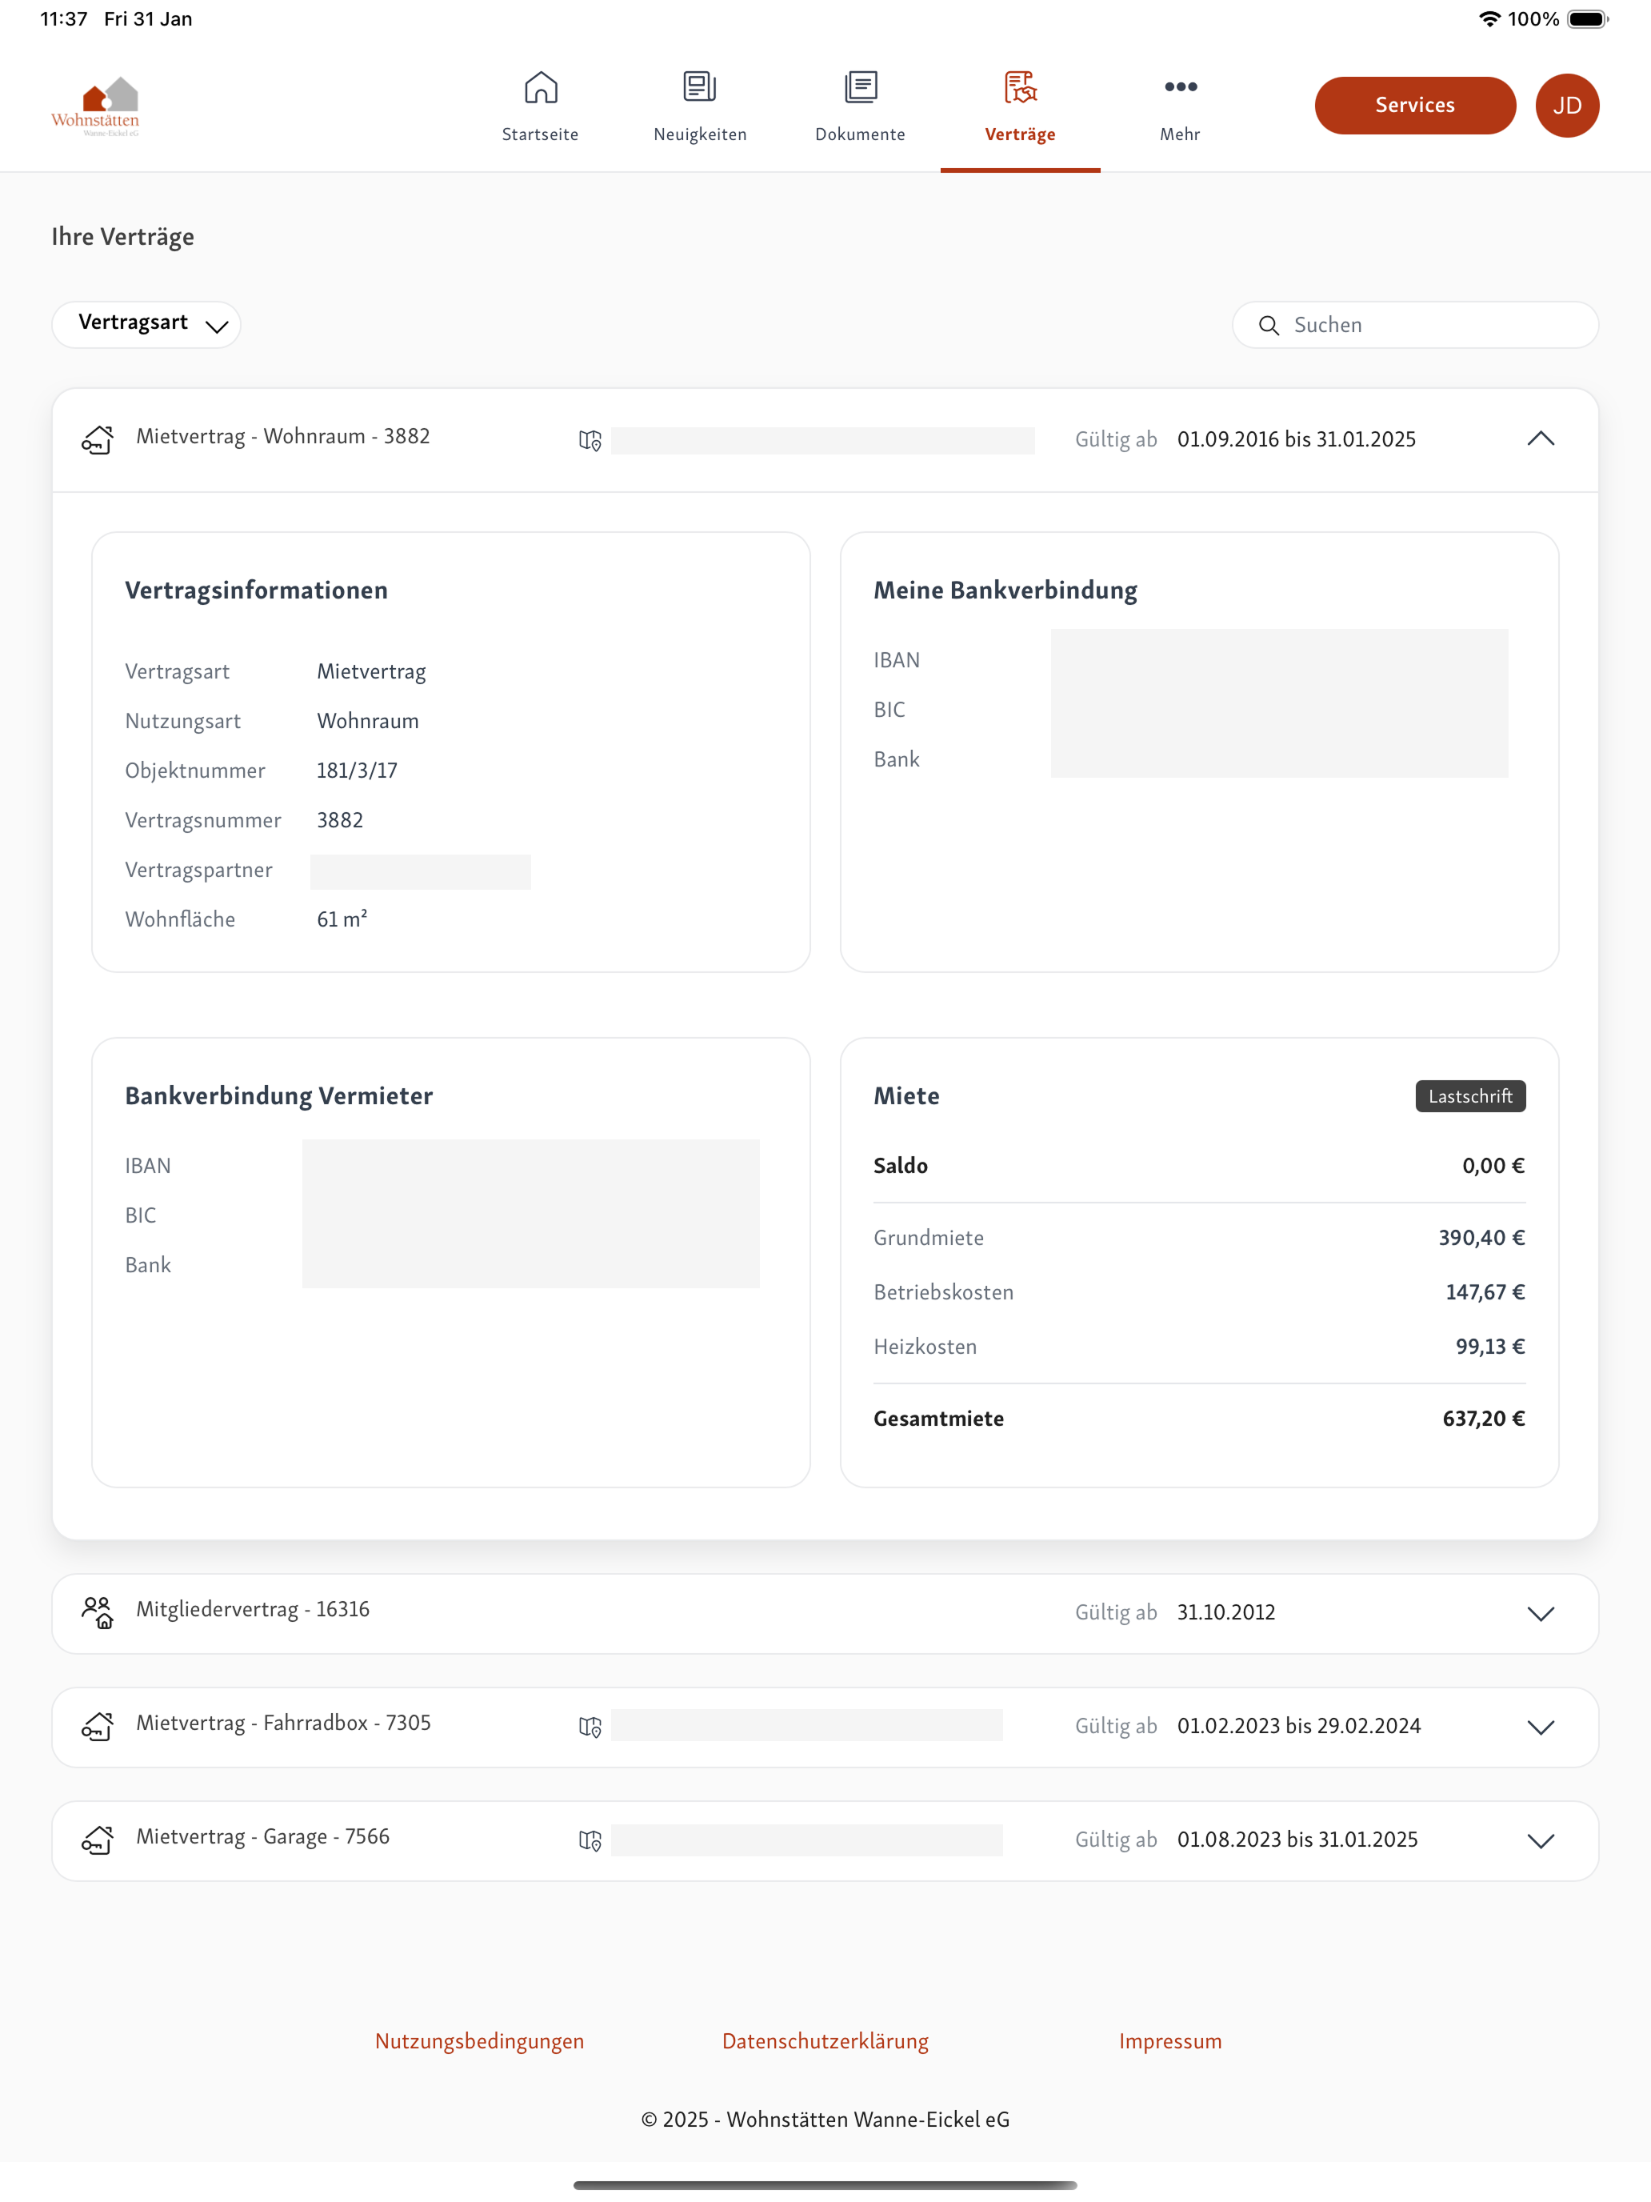Click the battery status icon

point(1587,19)
